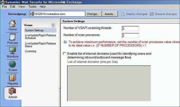Collapse the sidebar with splitter arrow

(60, 88)
